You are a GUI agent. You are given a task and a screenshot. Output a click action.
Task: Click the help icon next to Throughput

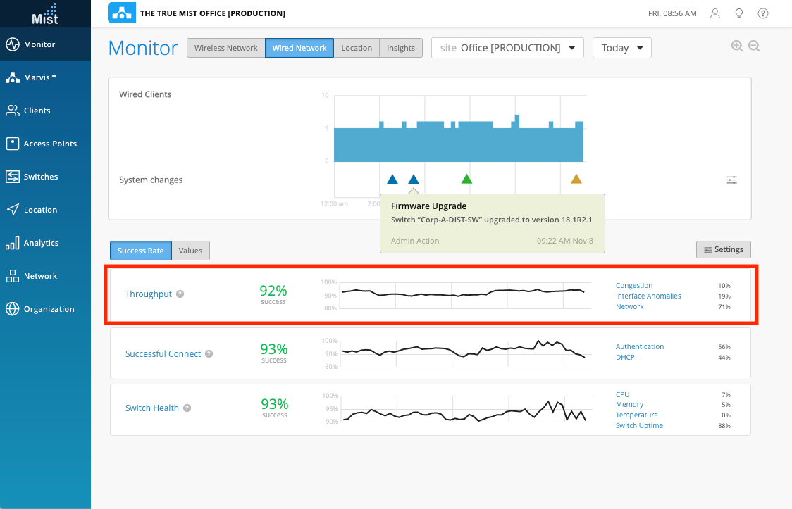180,294
